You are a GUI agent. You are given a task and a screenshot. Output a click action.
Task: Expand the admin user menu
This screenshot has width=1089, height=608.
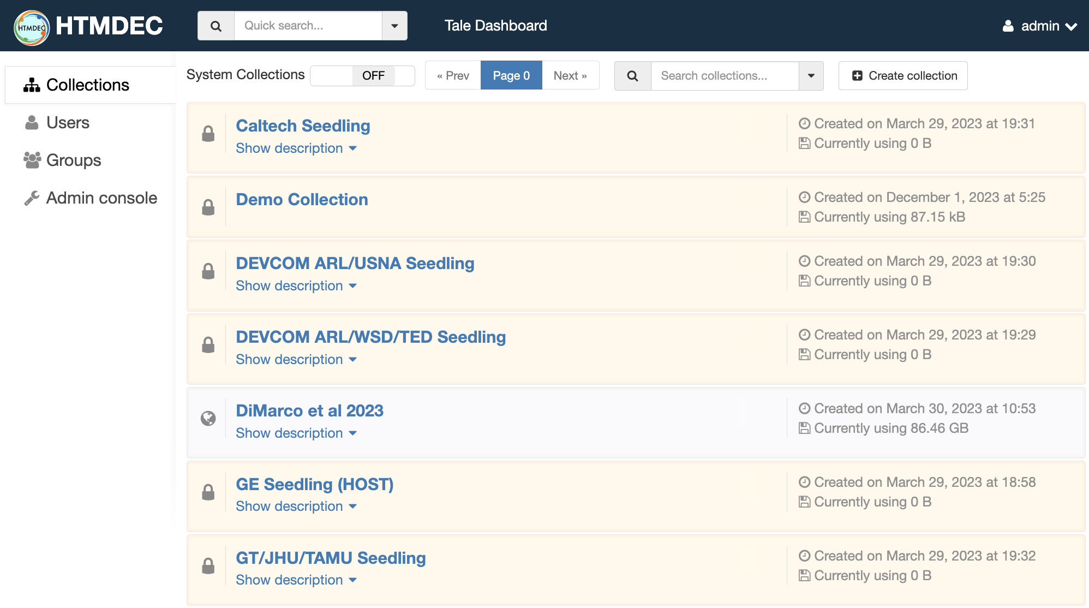pyautogui.click(x=1040, y=26)
